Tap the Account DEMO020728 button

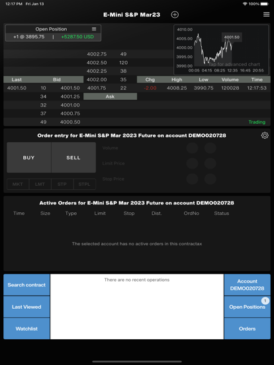248,285
